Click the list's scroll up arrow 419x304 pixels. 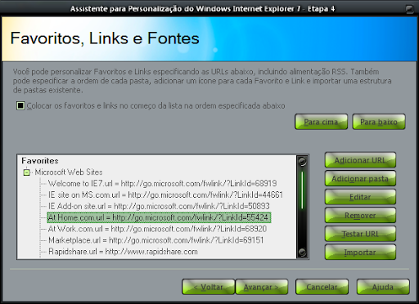[302, 162]
